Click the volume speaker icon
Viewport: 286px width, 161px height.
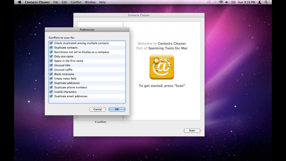[227, 2]
